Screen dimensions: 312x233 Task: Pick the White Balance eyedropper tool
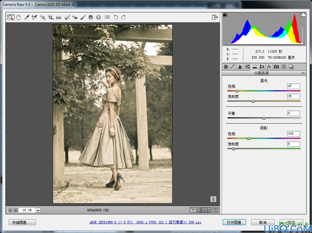click(x=27, y=17)
